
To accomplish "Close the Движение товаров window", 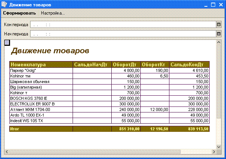I will [221, 5].
